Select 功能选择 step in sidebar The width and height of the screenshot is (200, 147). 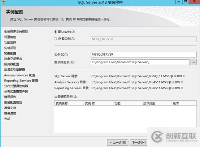[10, 43]
